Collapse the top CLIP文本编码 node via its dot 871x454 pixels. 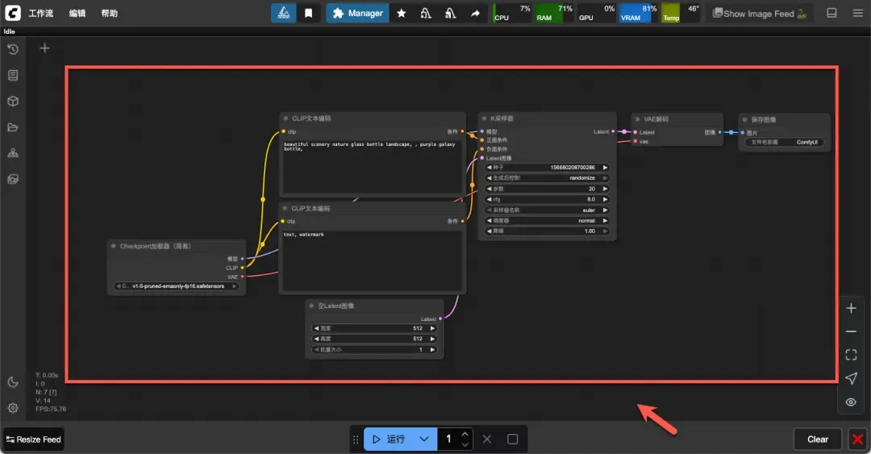pyautogui.click(x=285, y=119)
